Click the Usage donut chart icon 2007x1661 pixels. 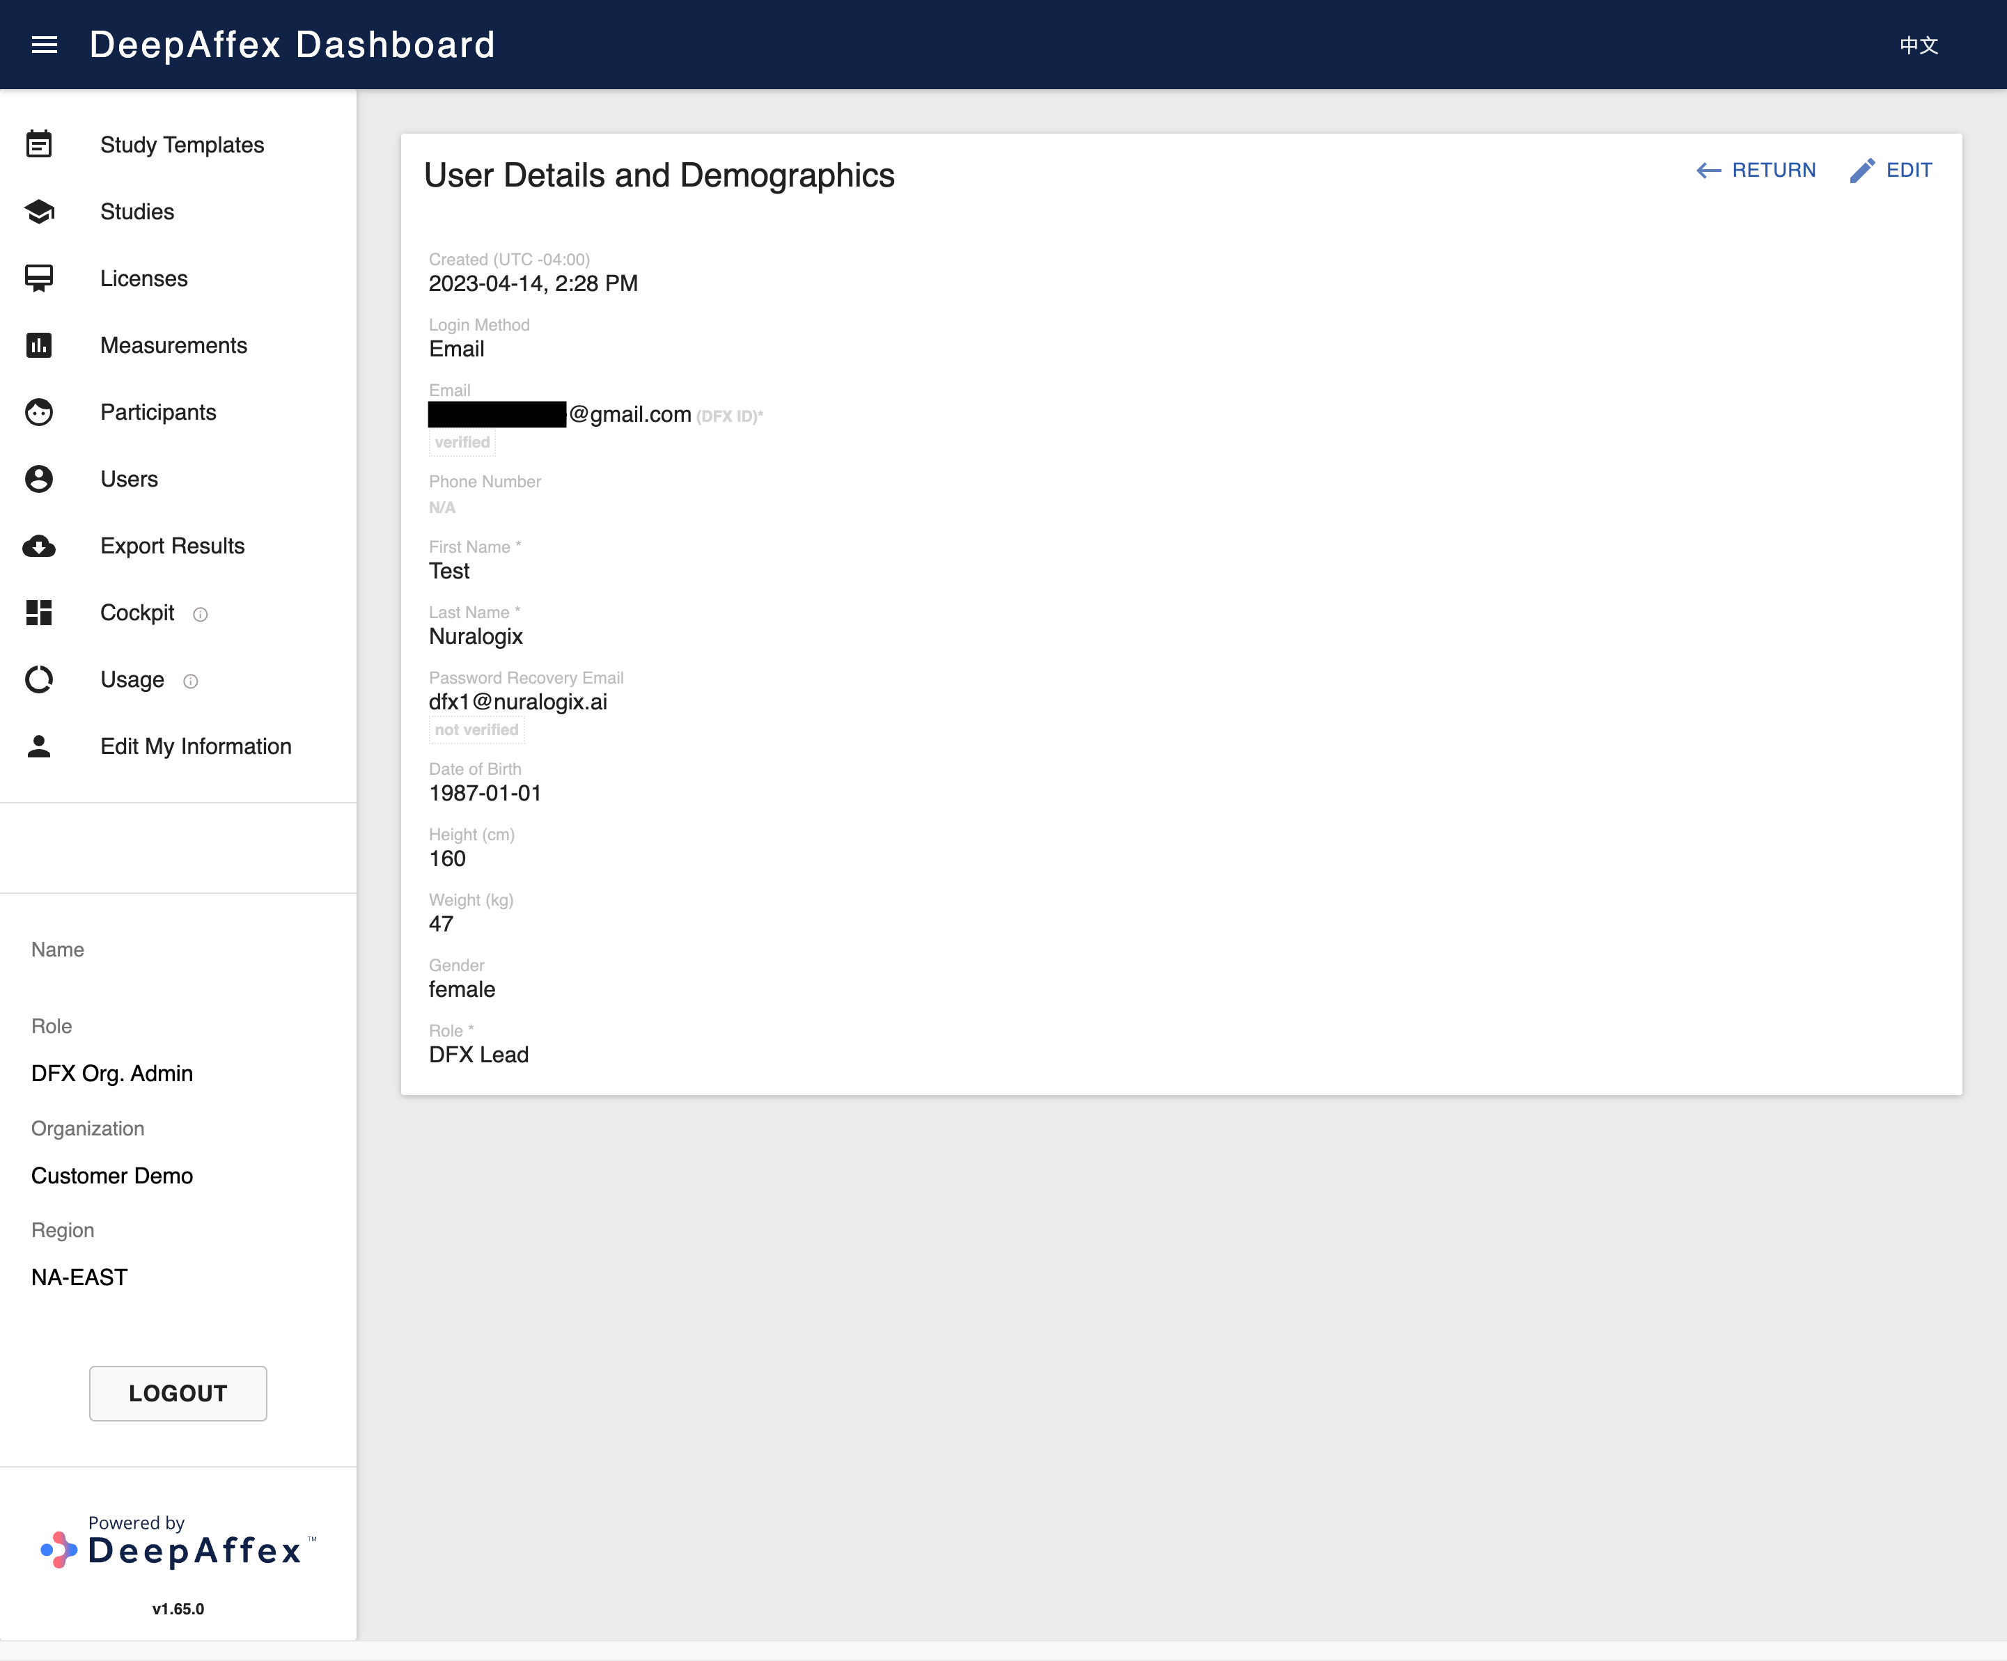point(39,679)
